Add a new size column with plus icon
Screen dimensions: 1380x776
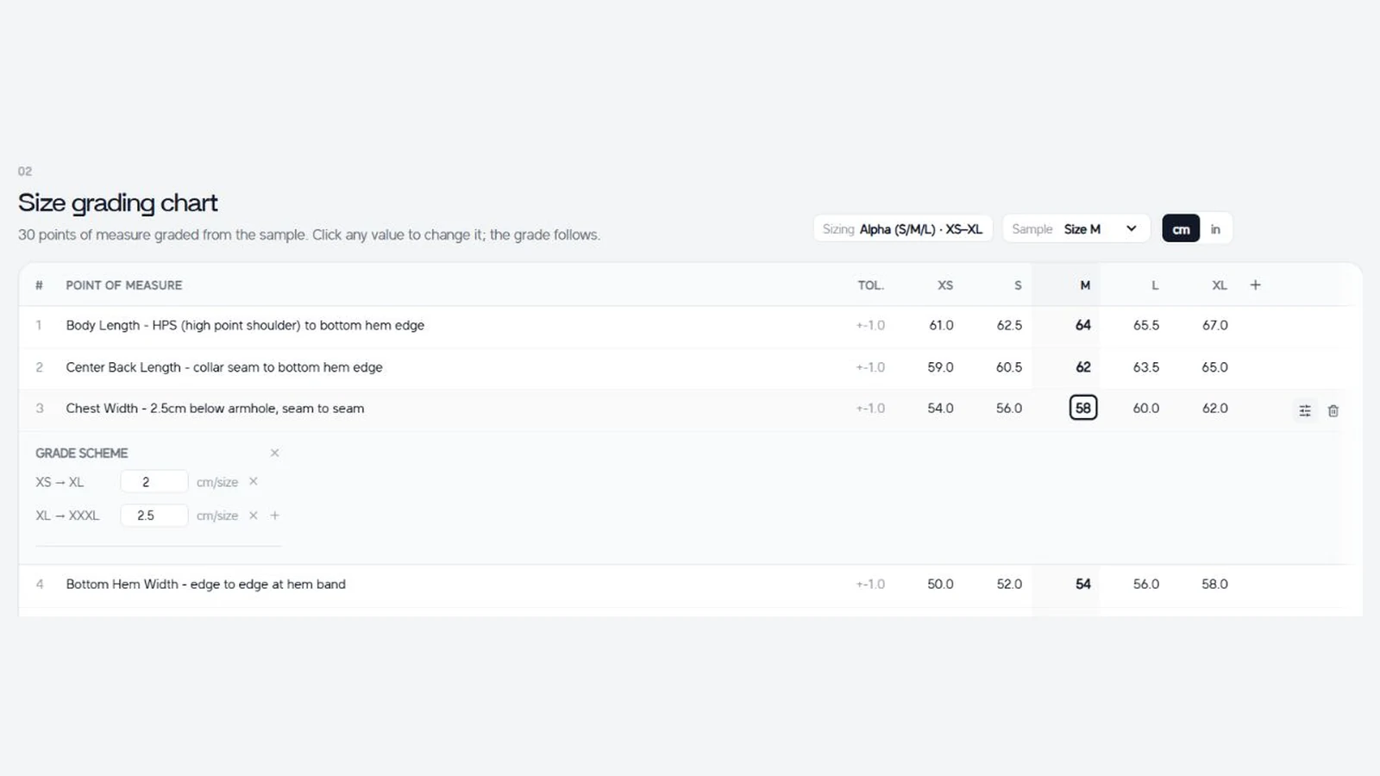coord(1256,285)
